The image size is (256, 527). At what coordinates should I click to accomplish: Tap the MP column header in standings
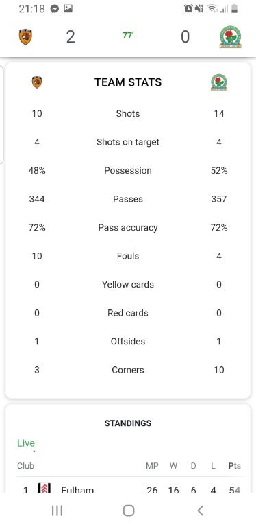152,466
